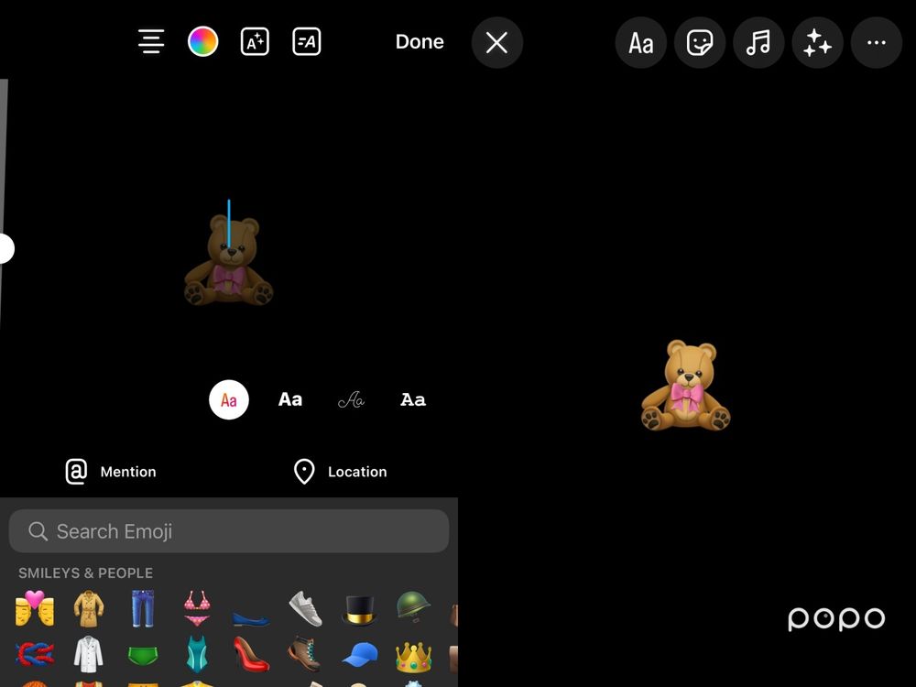This screenshot has width=916, height=687.
Task: Insert the red and blue knot emoji
Action: coord(35,654)
